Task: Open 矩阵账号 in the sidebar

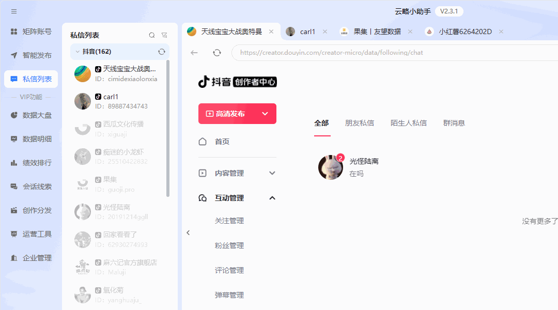Action: 31,32
